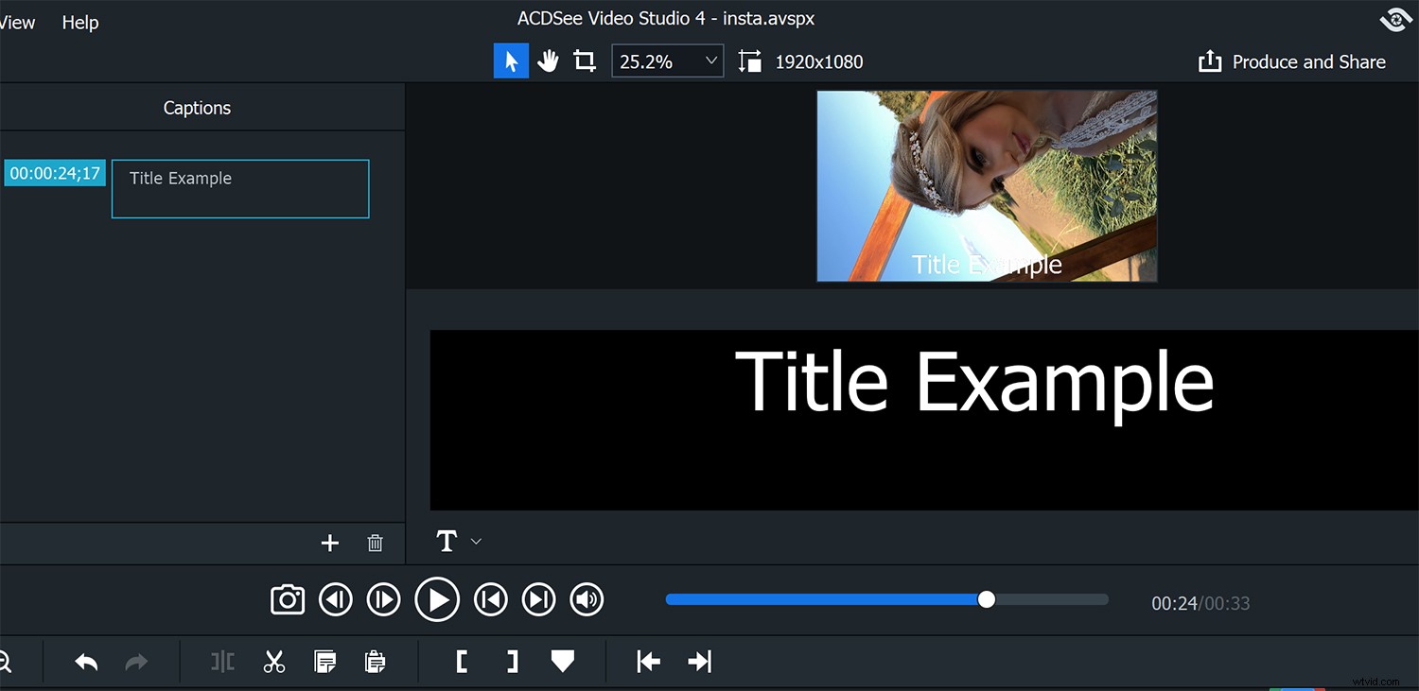Viewport: 1419px width, 691px height.
Task: Expand the text style options chevron
Action: [x=476, y=542]
